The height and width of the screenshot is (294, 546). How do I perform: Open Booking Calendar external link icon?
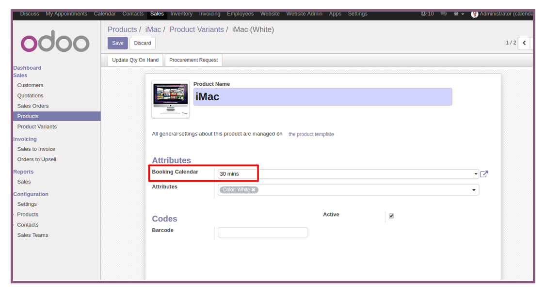coord(484,173)
